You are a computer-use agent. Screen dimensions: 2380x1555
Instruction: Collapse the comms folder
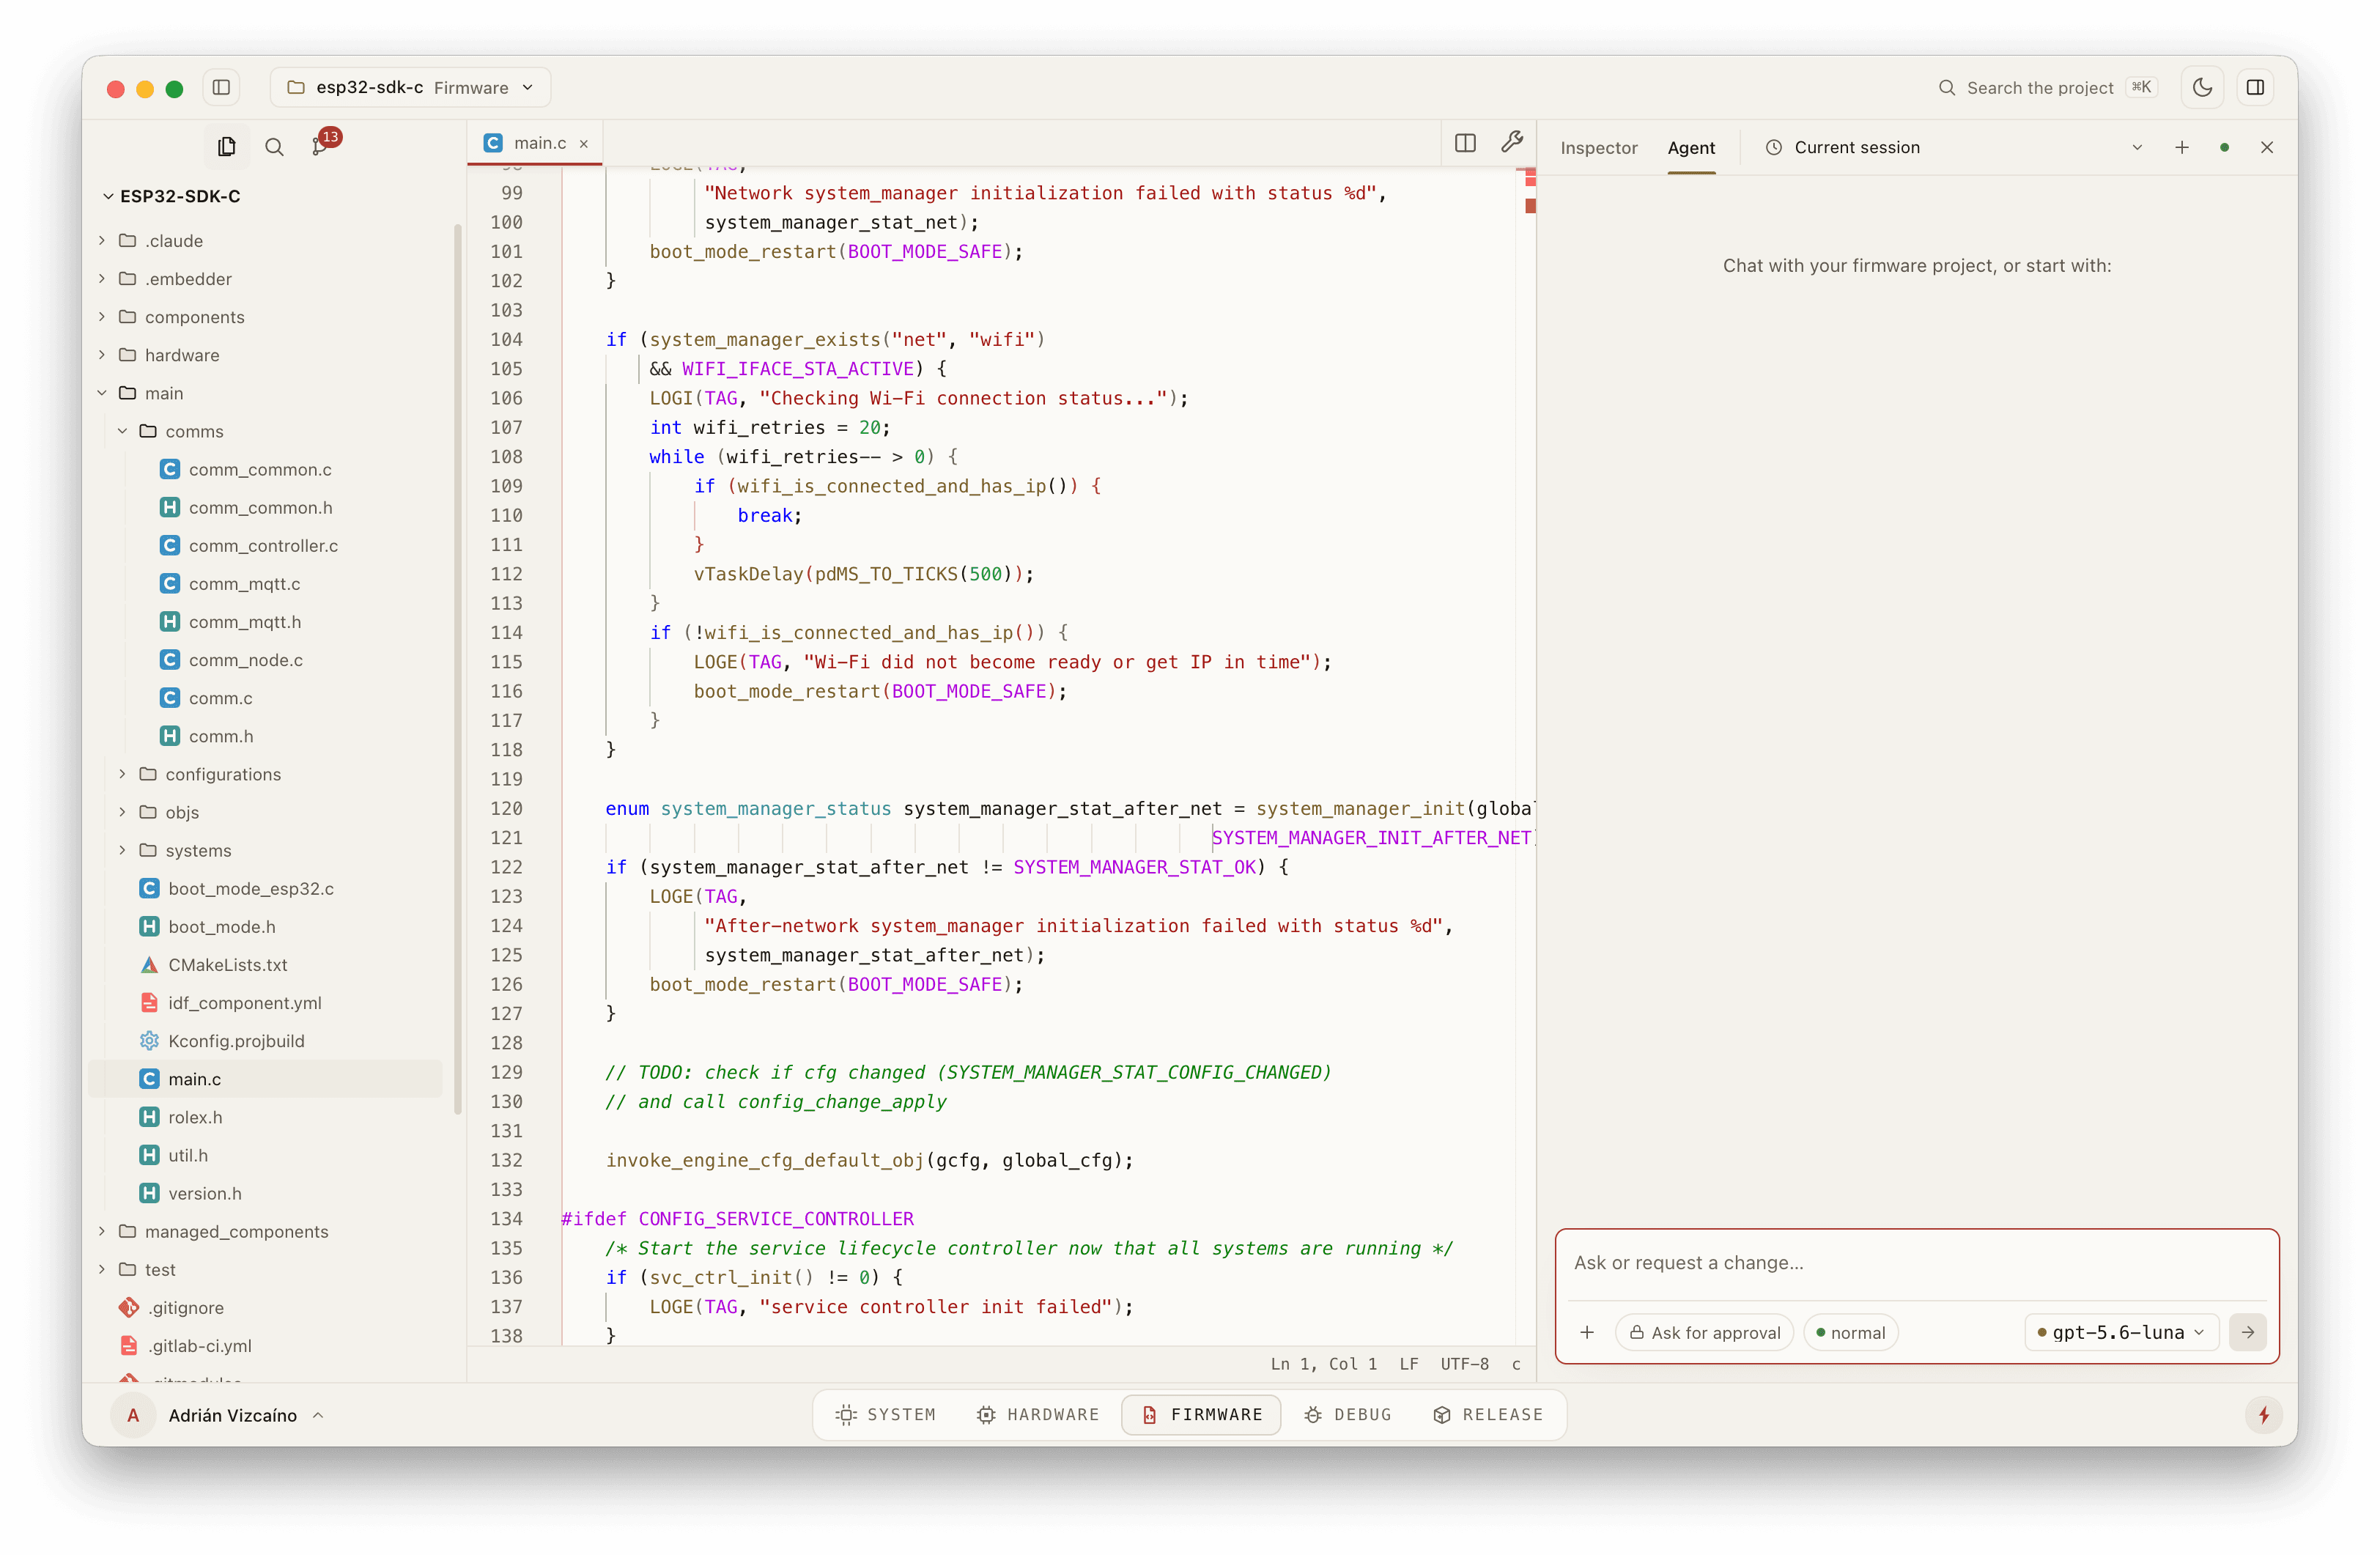click(123, 431)
